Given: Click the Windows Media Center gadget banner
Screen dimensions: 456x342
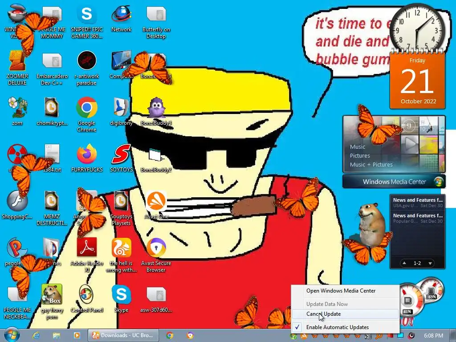Looking at the screenshot, I should point(394,182).
